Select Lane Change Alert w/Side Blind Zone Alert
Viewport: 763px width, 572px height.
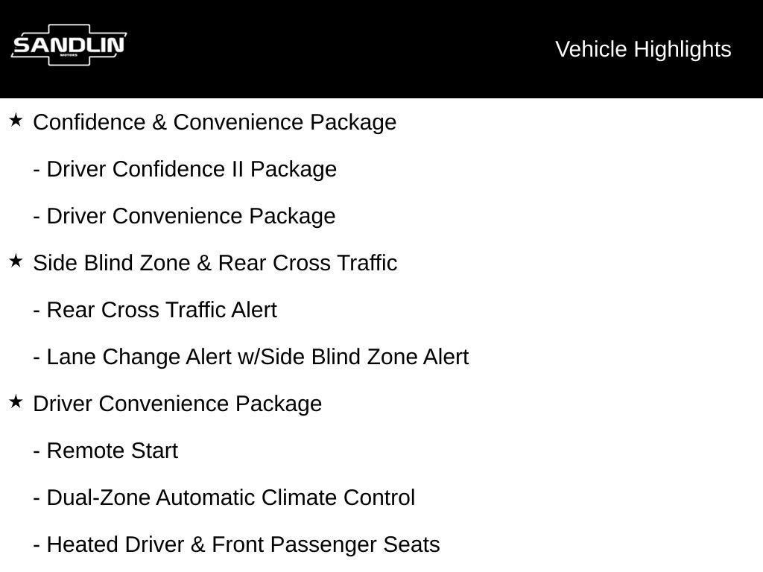257,357
